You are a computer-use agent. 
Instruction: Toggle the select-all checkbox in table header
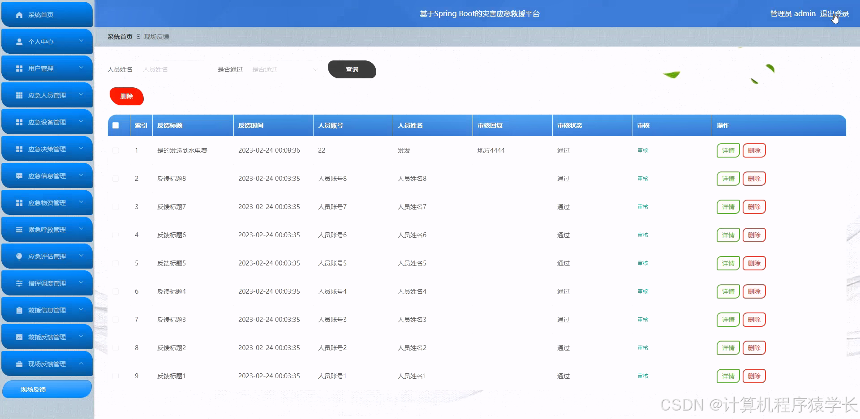coord(116,125)
